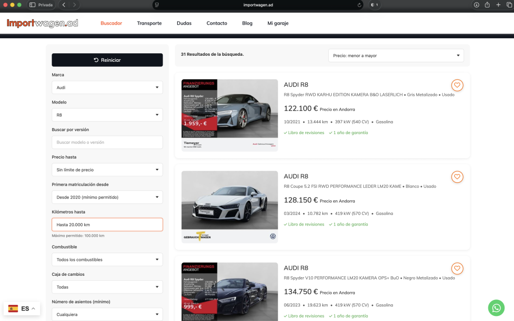Image resolution: width=514 pixels, height=321 pixels.
Task: Open Safari sidebar panel icon
Action: [x=33, y=5]
